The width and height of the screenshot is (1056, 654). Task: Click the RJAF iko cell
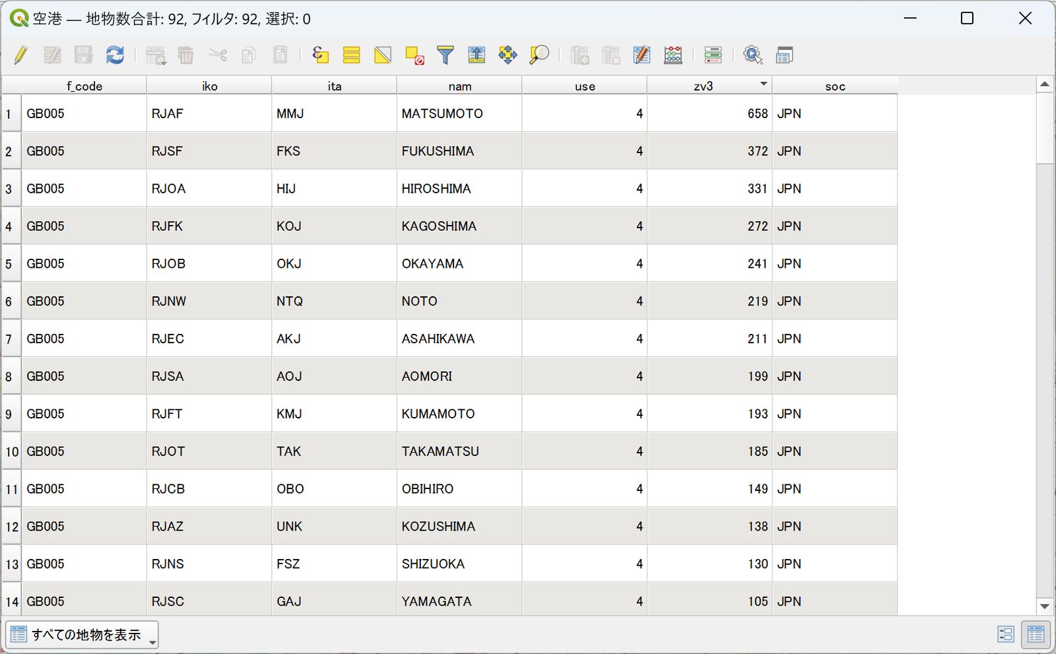point(209,114)
